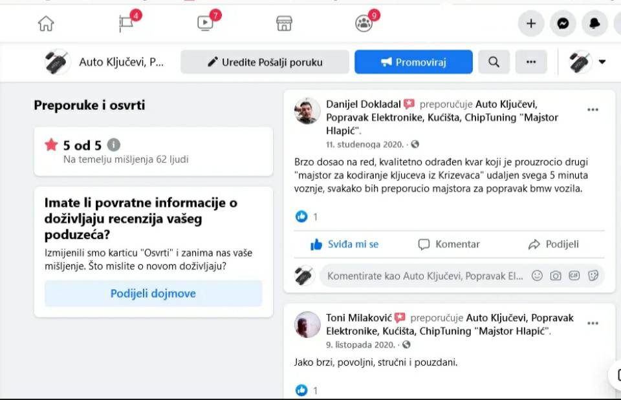The height and width of the screenshot is (400, 621).
Task: Click the star icon beside 5 od 5
Action: (x=51, y=145)
